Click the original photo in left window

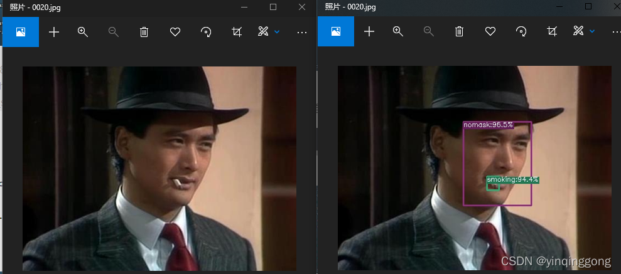pyautogui.click(x=159, y=169)
